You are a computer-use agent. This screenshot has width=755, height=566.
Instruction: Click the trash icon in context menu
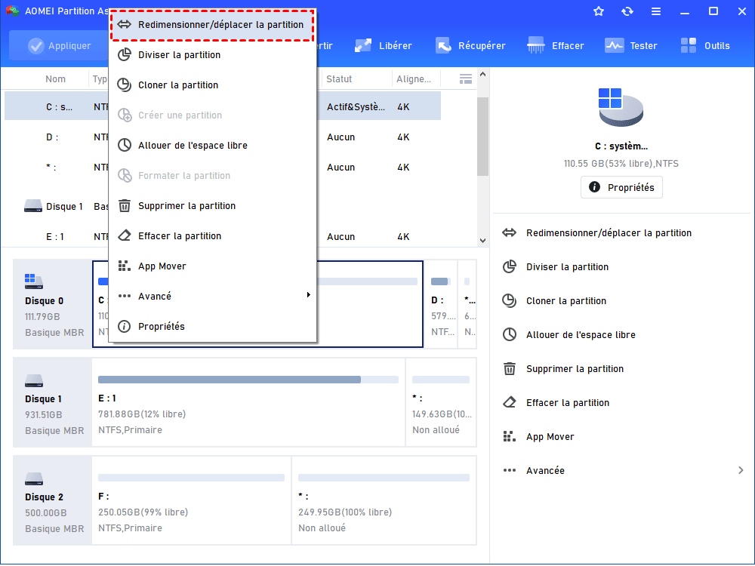[125, 206]
